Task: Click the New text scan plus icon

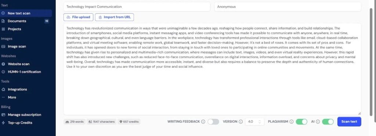Action: (x=3, y=13)
